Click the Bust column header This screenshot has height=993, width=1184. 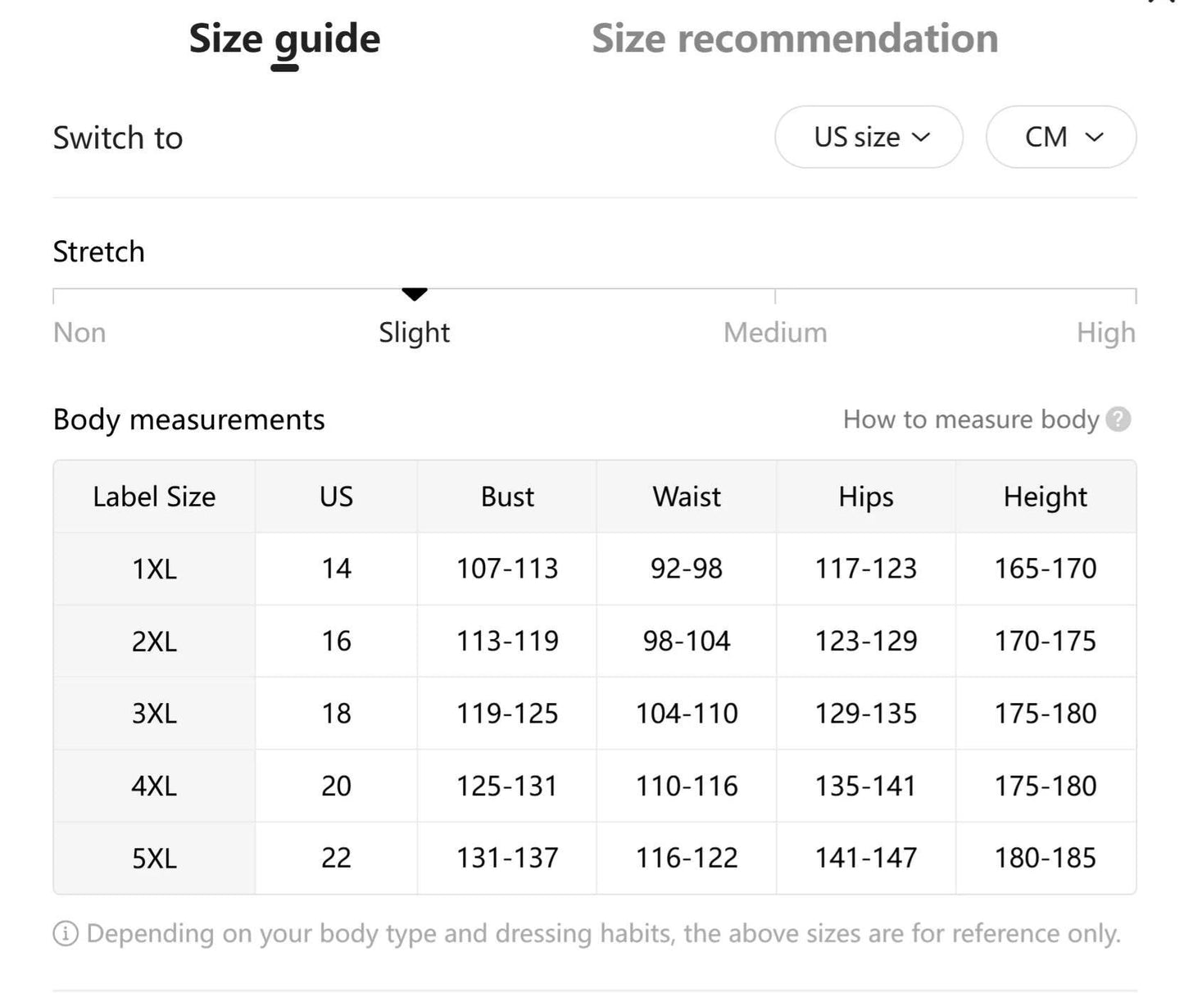coord(507,496)
